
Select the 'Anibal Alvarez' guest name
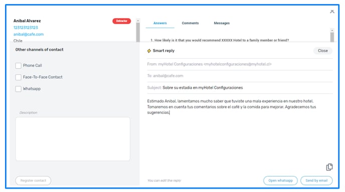27,21
